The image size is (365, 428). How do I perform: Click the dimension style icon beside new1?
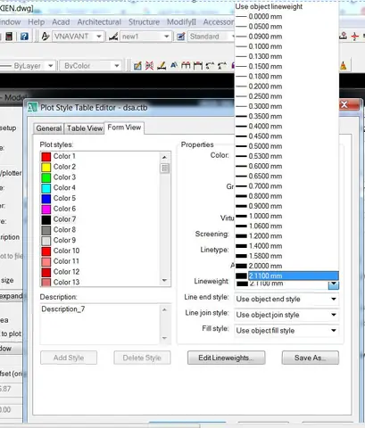tap(113, 37)
